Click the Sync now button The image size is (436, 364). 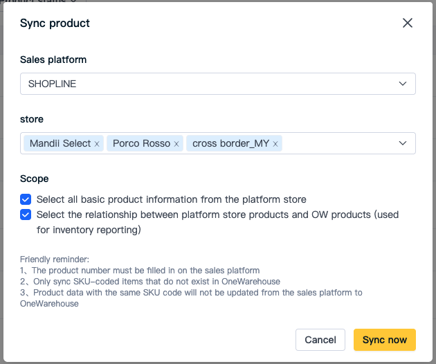(x=385, y=340)
